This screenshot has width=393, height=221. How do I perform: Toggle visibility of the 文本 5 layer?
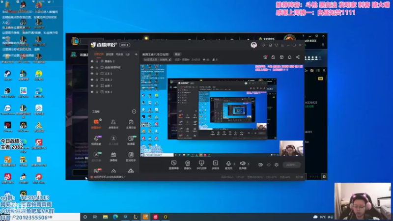tap(92, 73)
